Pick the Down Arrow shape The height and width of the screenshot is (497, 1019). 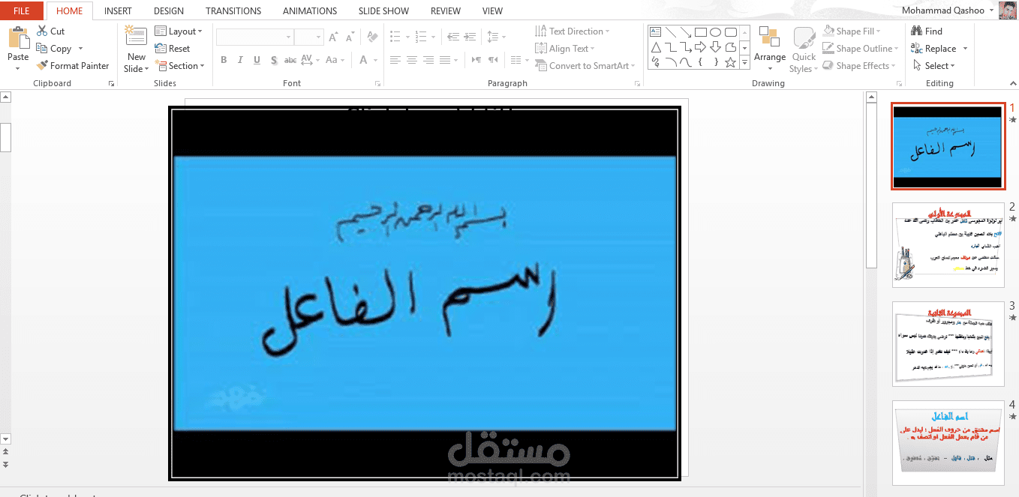pos(715,47)
